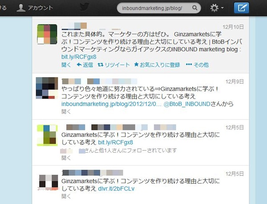Click the リツイート retweet icon
The width and height of the screenshot is (267, 204).
101,65
